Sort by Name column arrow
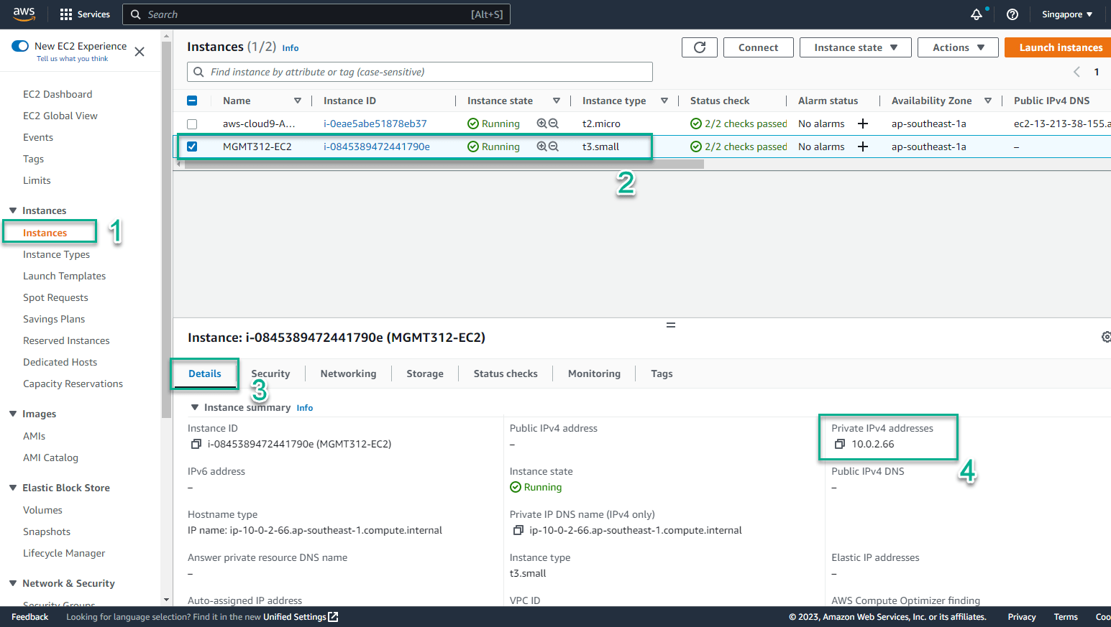 [298, 101]
